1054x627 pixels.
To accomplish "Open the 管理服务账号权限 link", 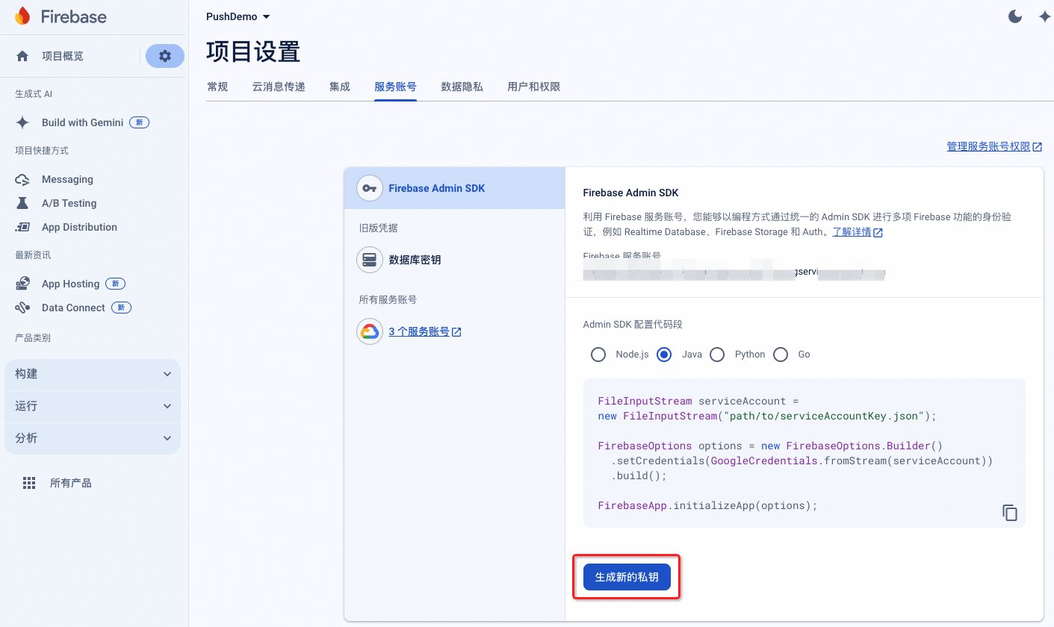I will (988, 147).
